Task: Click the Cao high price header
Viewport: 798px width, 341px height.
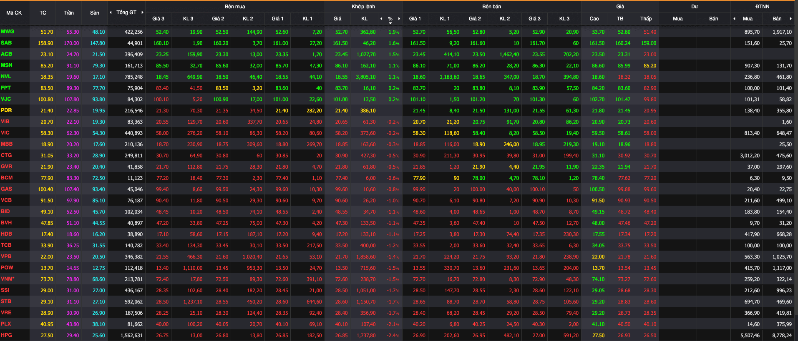Action: tap(594, 19)
